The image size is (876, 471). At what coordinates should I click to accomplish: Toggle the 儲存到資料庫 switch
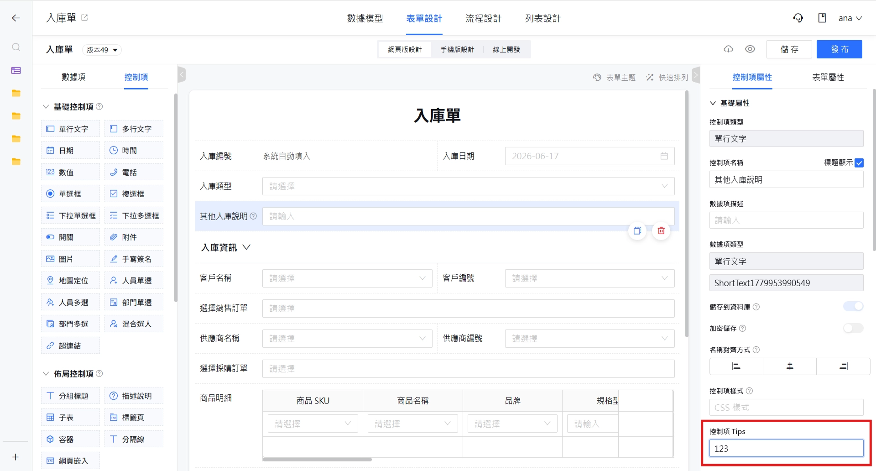(853, 306)
